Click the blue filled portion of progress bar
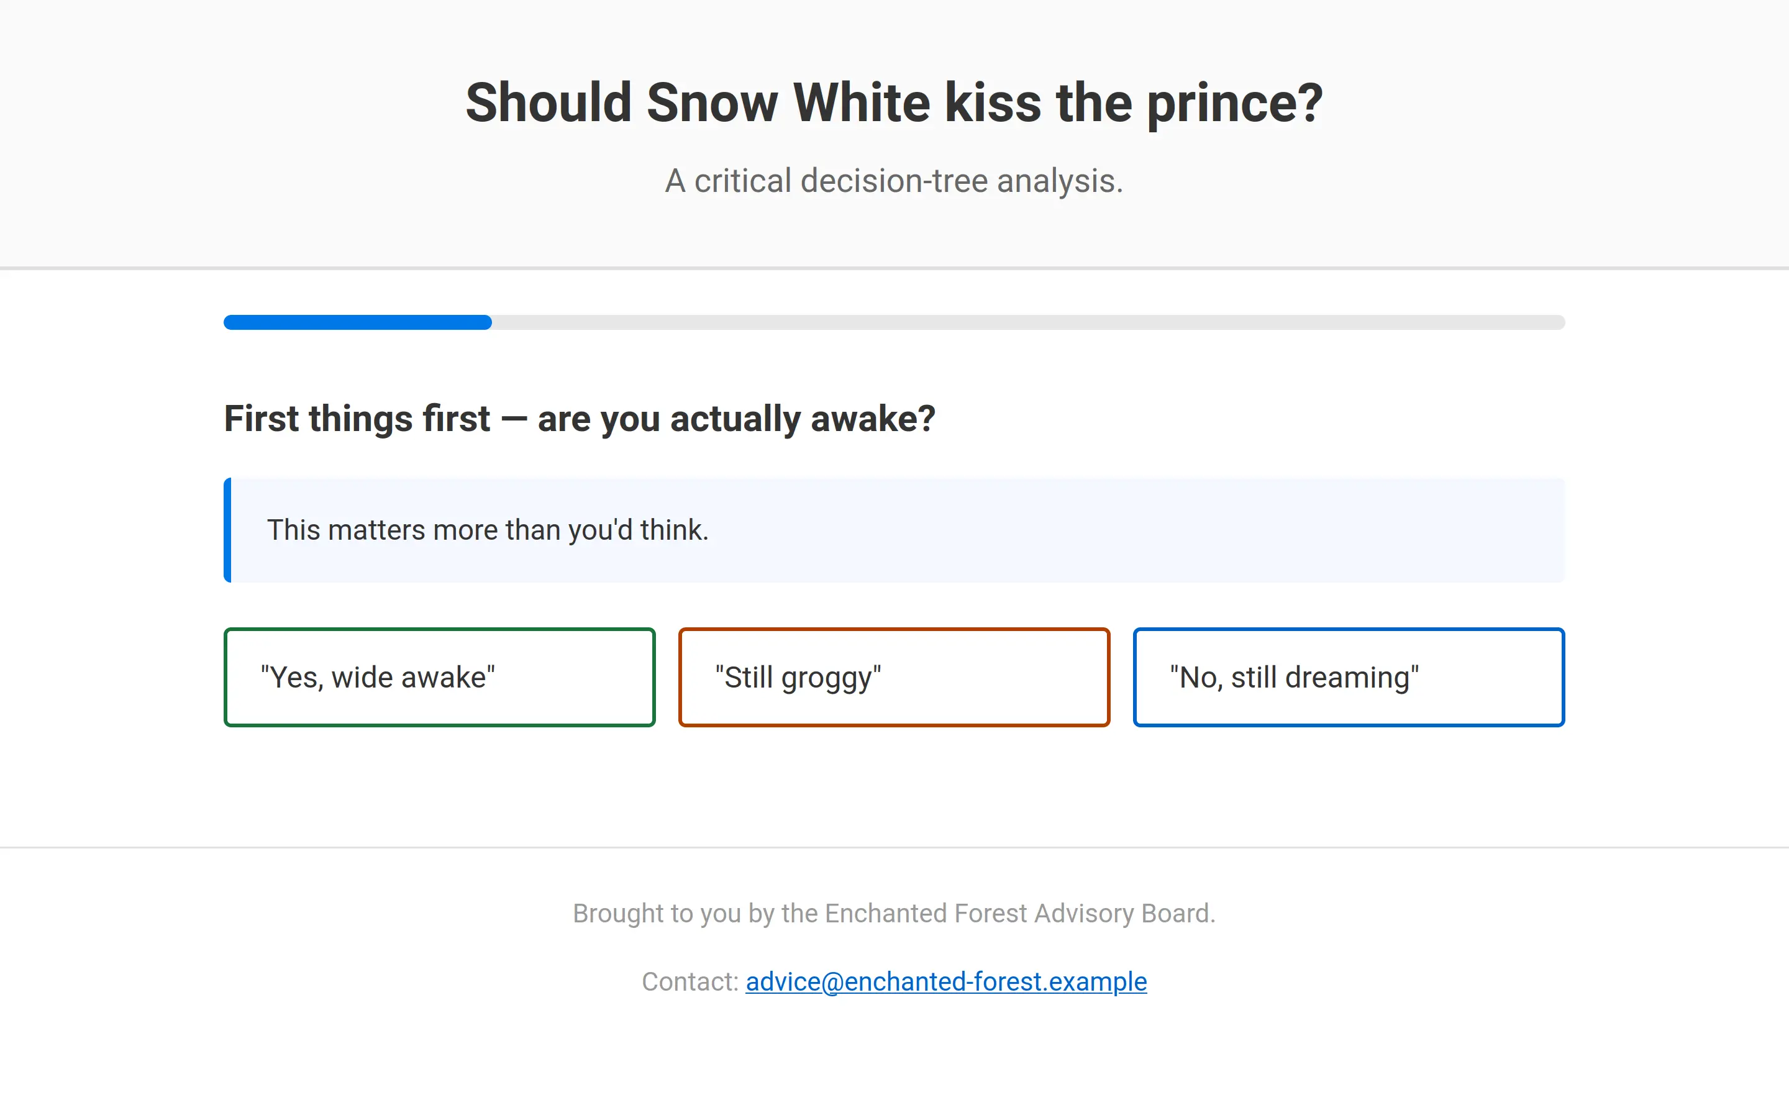This screenshot has height=1118, width=1789. click(x=357, y=322)
